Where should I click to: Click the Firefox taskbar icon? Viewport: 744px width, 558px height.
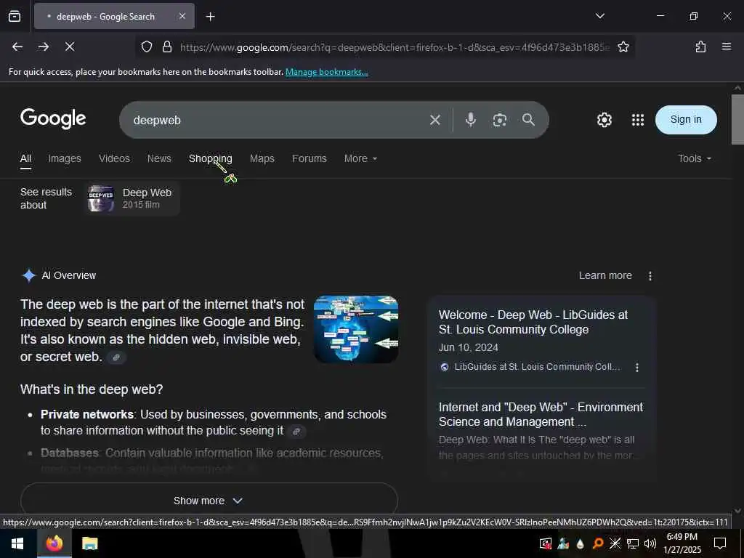54,543
